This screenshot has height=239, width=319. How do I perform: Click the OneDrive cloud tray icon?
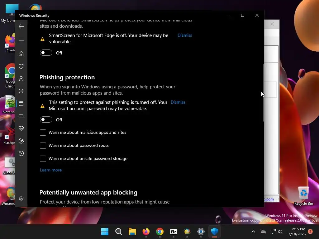263,232
